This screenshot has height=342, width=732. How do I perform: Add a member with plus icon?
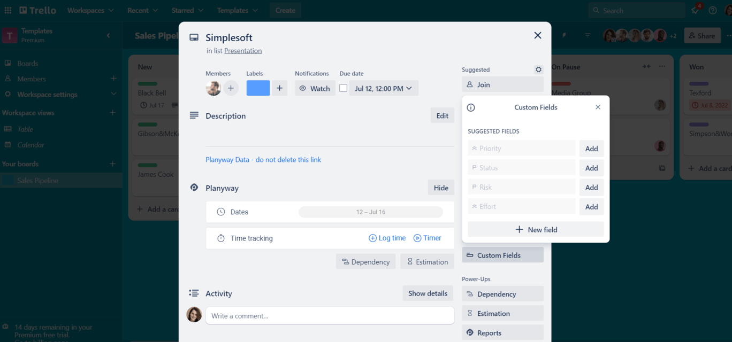231,88
